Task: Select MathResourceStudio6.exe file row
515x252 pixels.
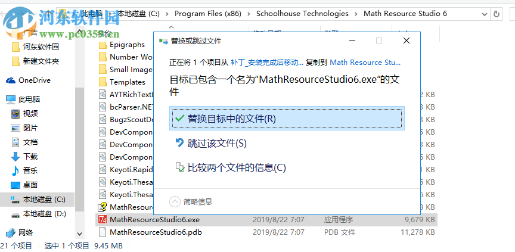Action: pos(266,219)
